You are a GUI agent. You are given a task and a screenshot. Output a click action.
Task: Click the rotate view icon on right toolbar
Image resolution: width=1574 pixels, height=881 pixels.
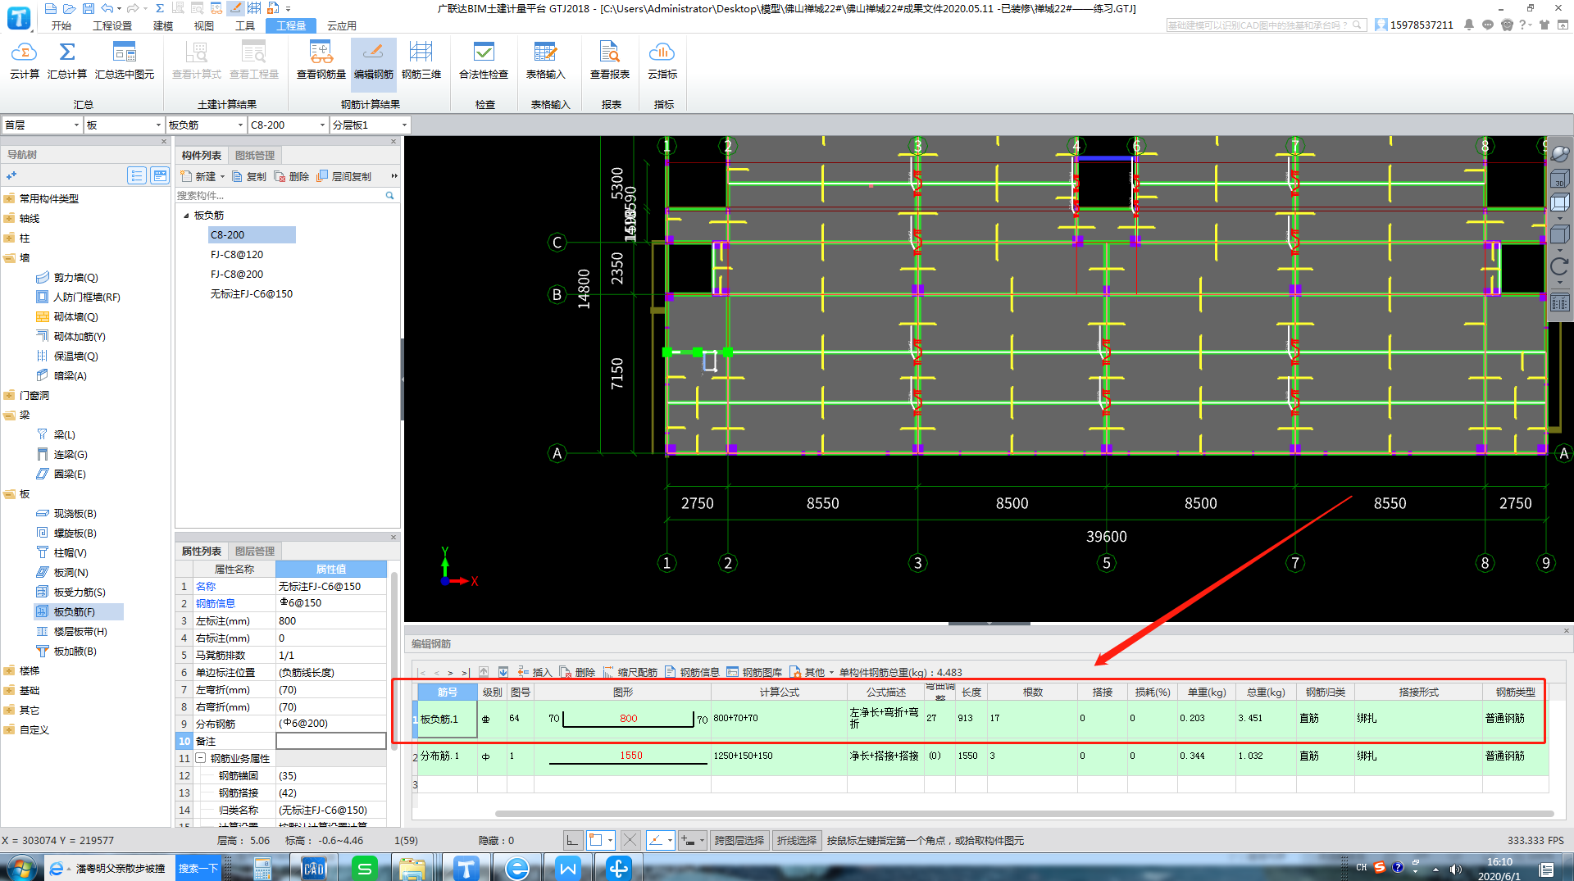click(x=1559, y=266)
